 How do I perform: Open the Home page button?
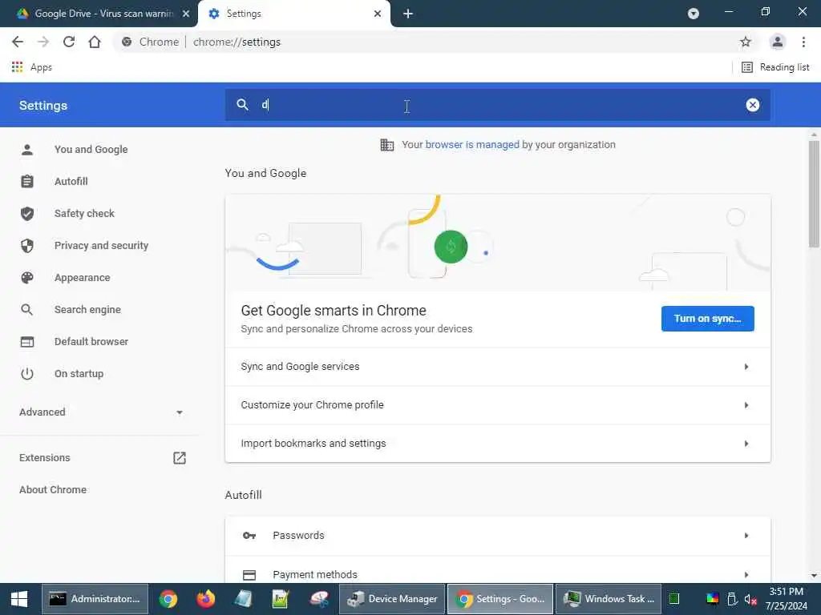click(x=95, y=42)
